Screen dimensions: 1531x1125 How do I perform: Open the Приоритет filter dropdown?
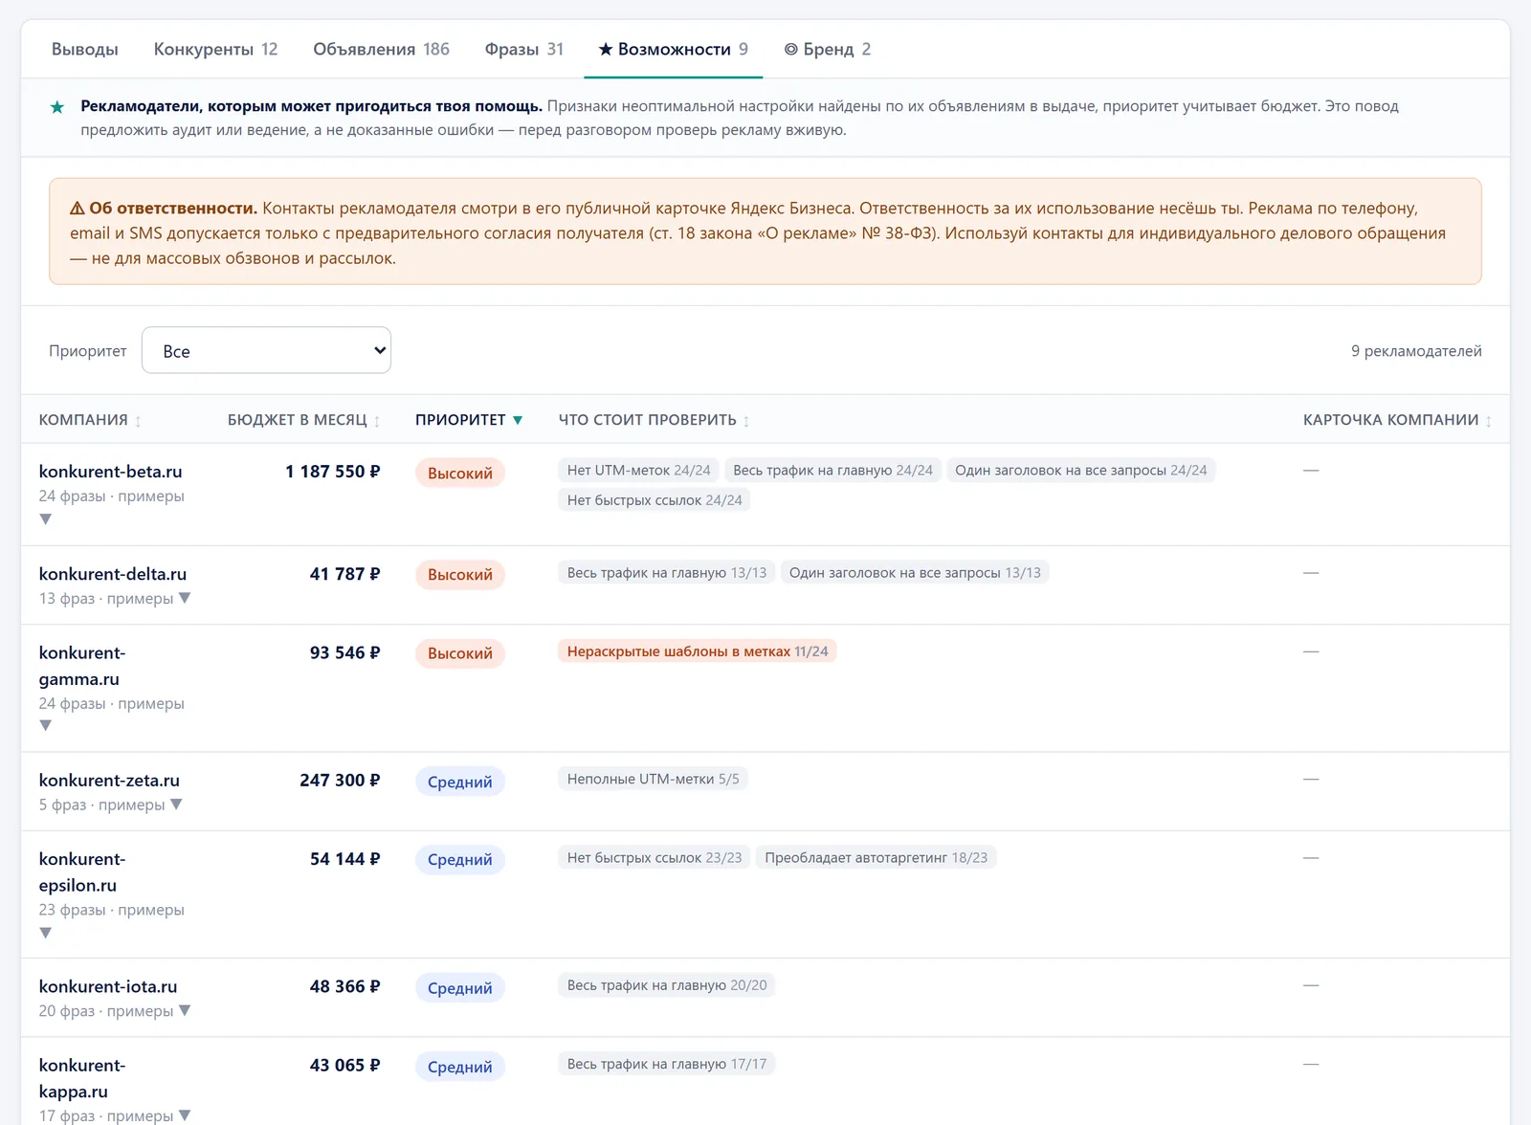point(266,351)
